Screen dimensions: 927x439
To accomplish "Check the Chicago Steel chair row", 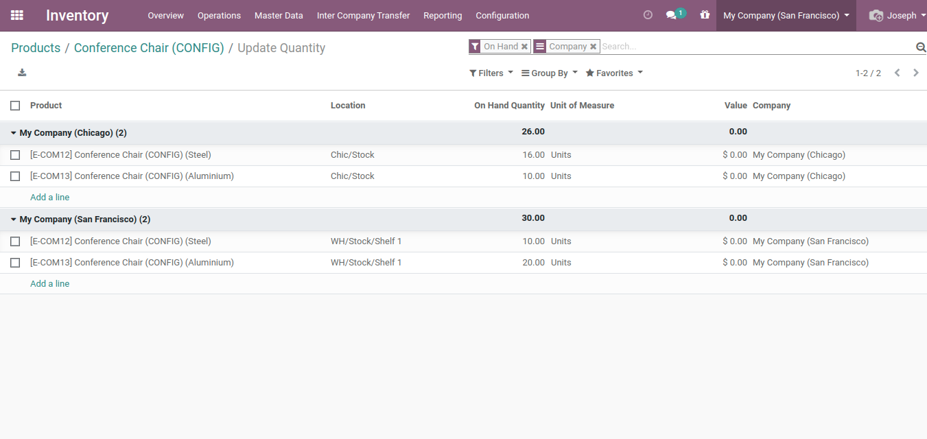I will click(15, 155).
